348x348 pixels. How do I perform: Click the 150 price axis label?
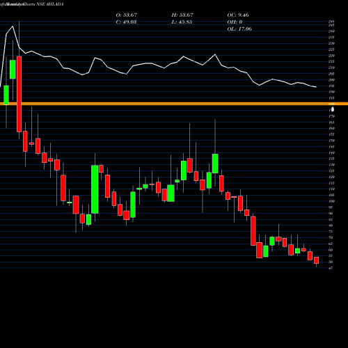coord(332,141)
